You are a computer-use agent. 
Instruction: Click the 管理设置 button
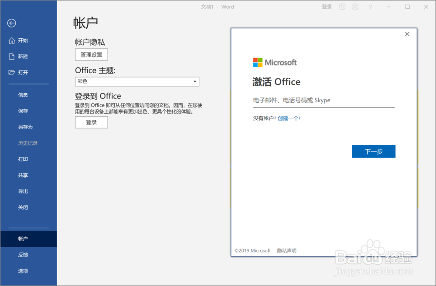point(92,55)
